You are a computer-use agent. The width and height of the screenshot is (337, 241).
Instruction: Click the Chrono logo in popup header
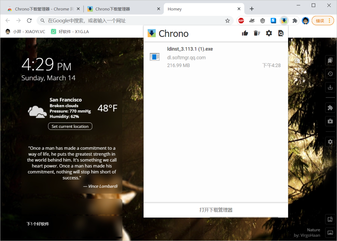[152, 33]
